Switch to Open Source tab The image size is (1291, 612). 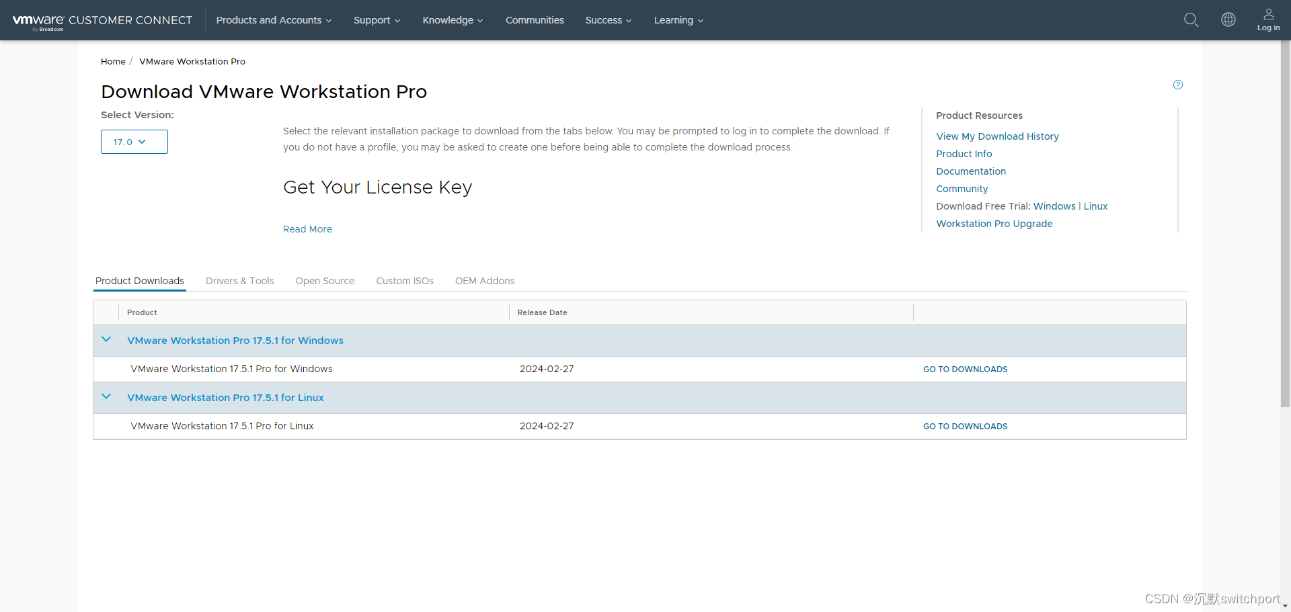pyautogui.click(x=325, y=281)
